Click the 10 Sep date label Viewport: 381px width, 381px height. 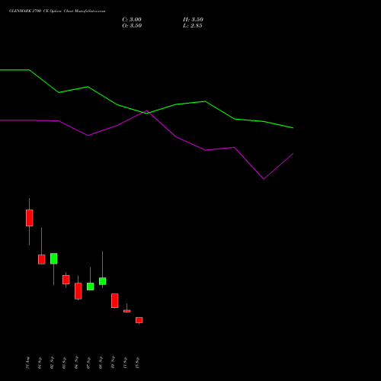(113, 363)
